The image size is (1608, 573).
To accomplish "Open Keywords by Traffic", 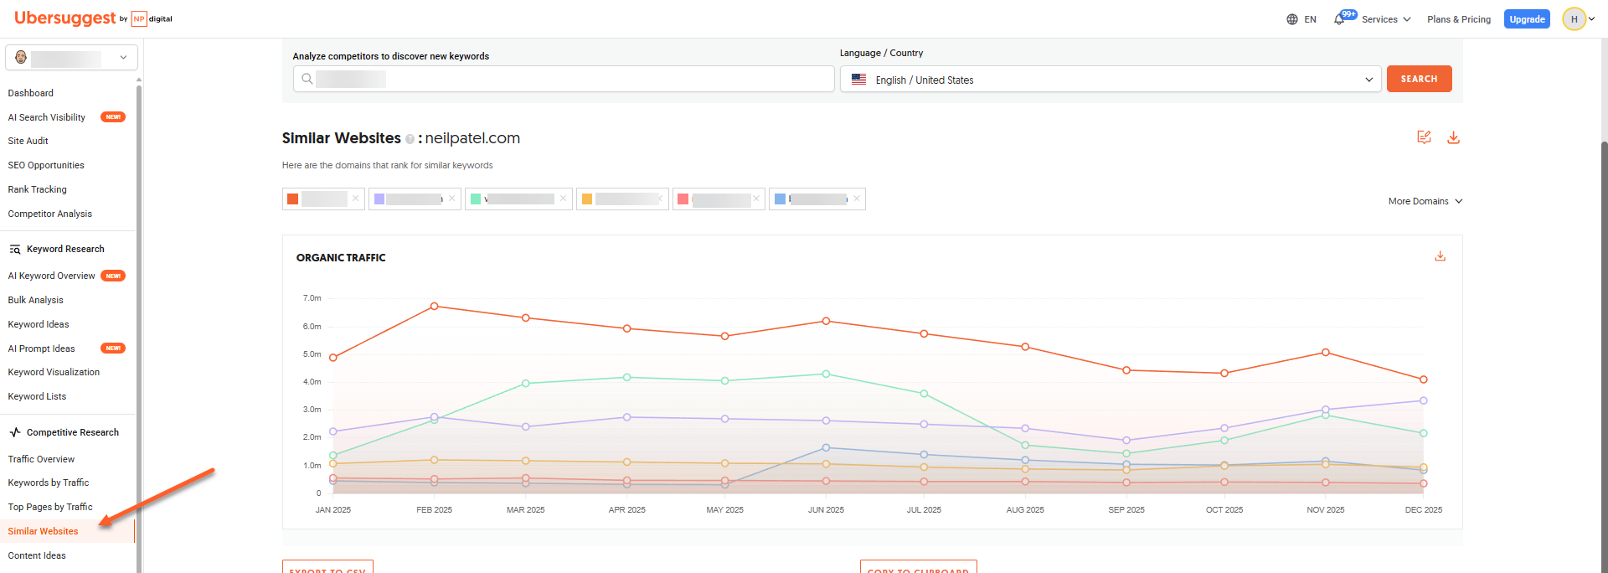I will (x=49, y=483).
